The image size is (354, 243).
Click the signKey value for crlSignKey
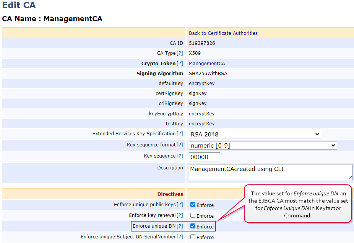point(198,103)
